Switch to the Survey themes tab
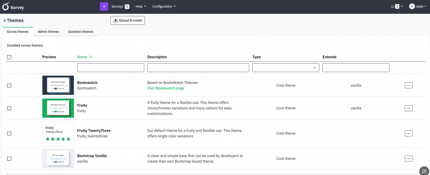This screenshot has height=175, width=430. (18, 32)
